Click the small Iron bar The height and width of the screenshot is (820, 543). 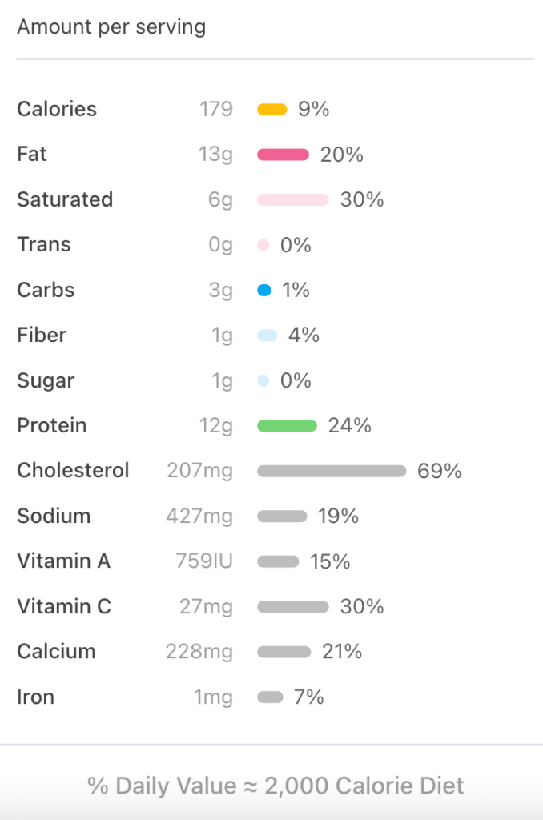[x=270, y=697]
